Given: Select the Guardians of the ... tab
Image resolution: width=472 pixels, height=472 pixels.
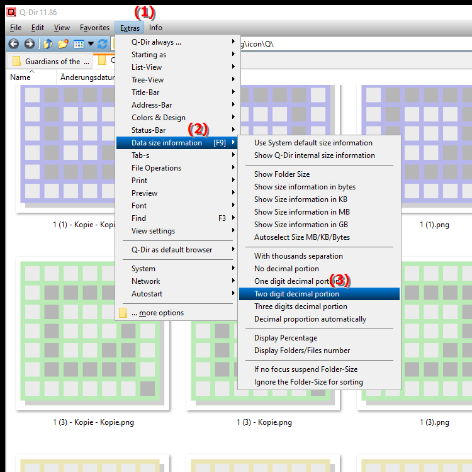Looking at the screenshot, I should click(x=50, y=62).
